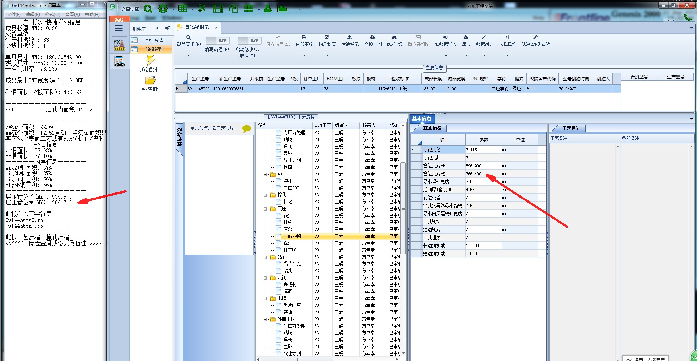The width and height of the screenshot is (697, 361).
Task: Click 型号查询(F) search button
Action: (x=188, y=41)
